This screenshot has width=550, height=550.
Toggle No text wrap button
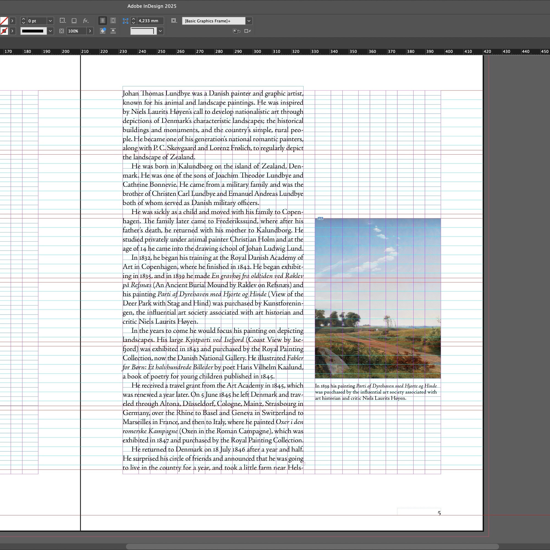tap(103, 21)
